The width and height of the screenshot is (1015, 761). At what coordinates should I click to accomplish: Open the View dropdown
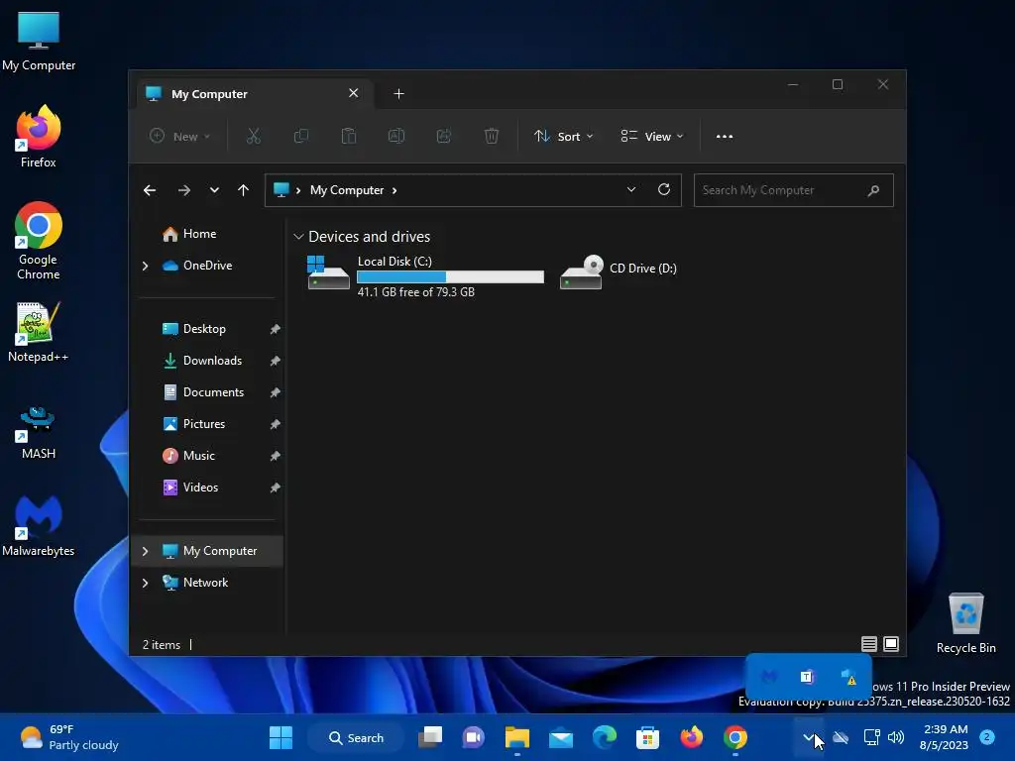[652, 137]
